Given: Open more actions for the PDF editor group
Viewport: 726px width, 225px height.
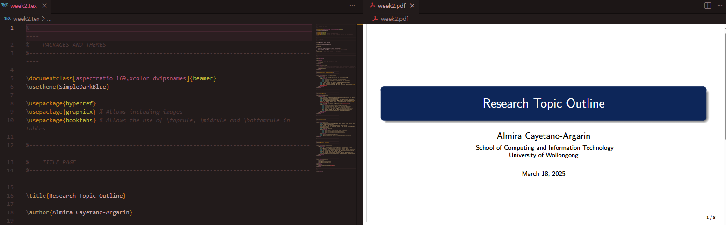Looking at the screenshot, I should pyautogui.click(x=720, y=6).
